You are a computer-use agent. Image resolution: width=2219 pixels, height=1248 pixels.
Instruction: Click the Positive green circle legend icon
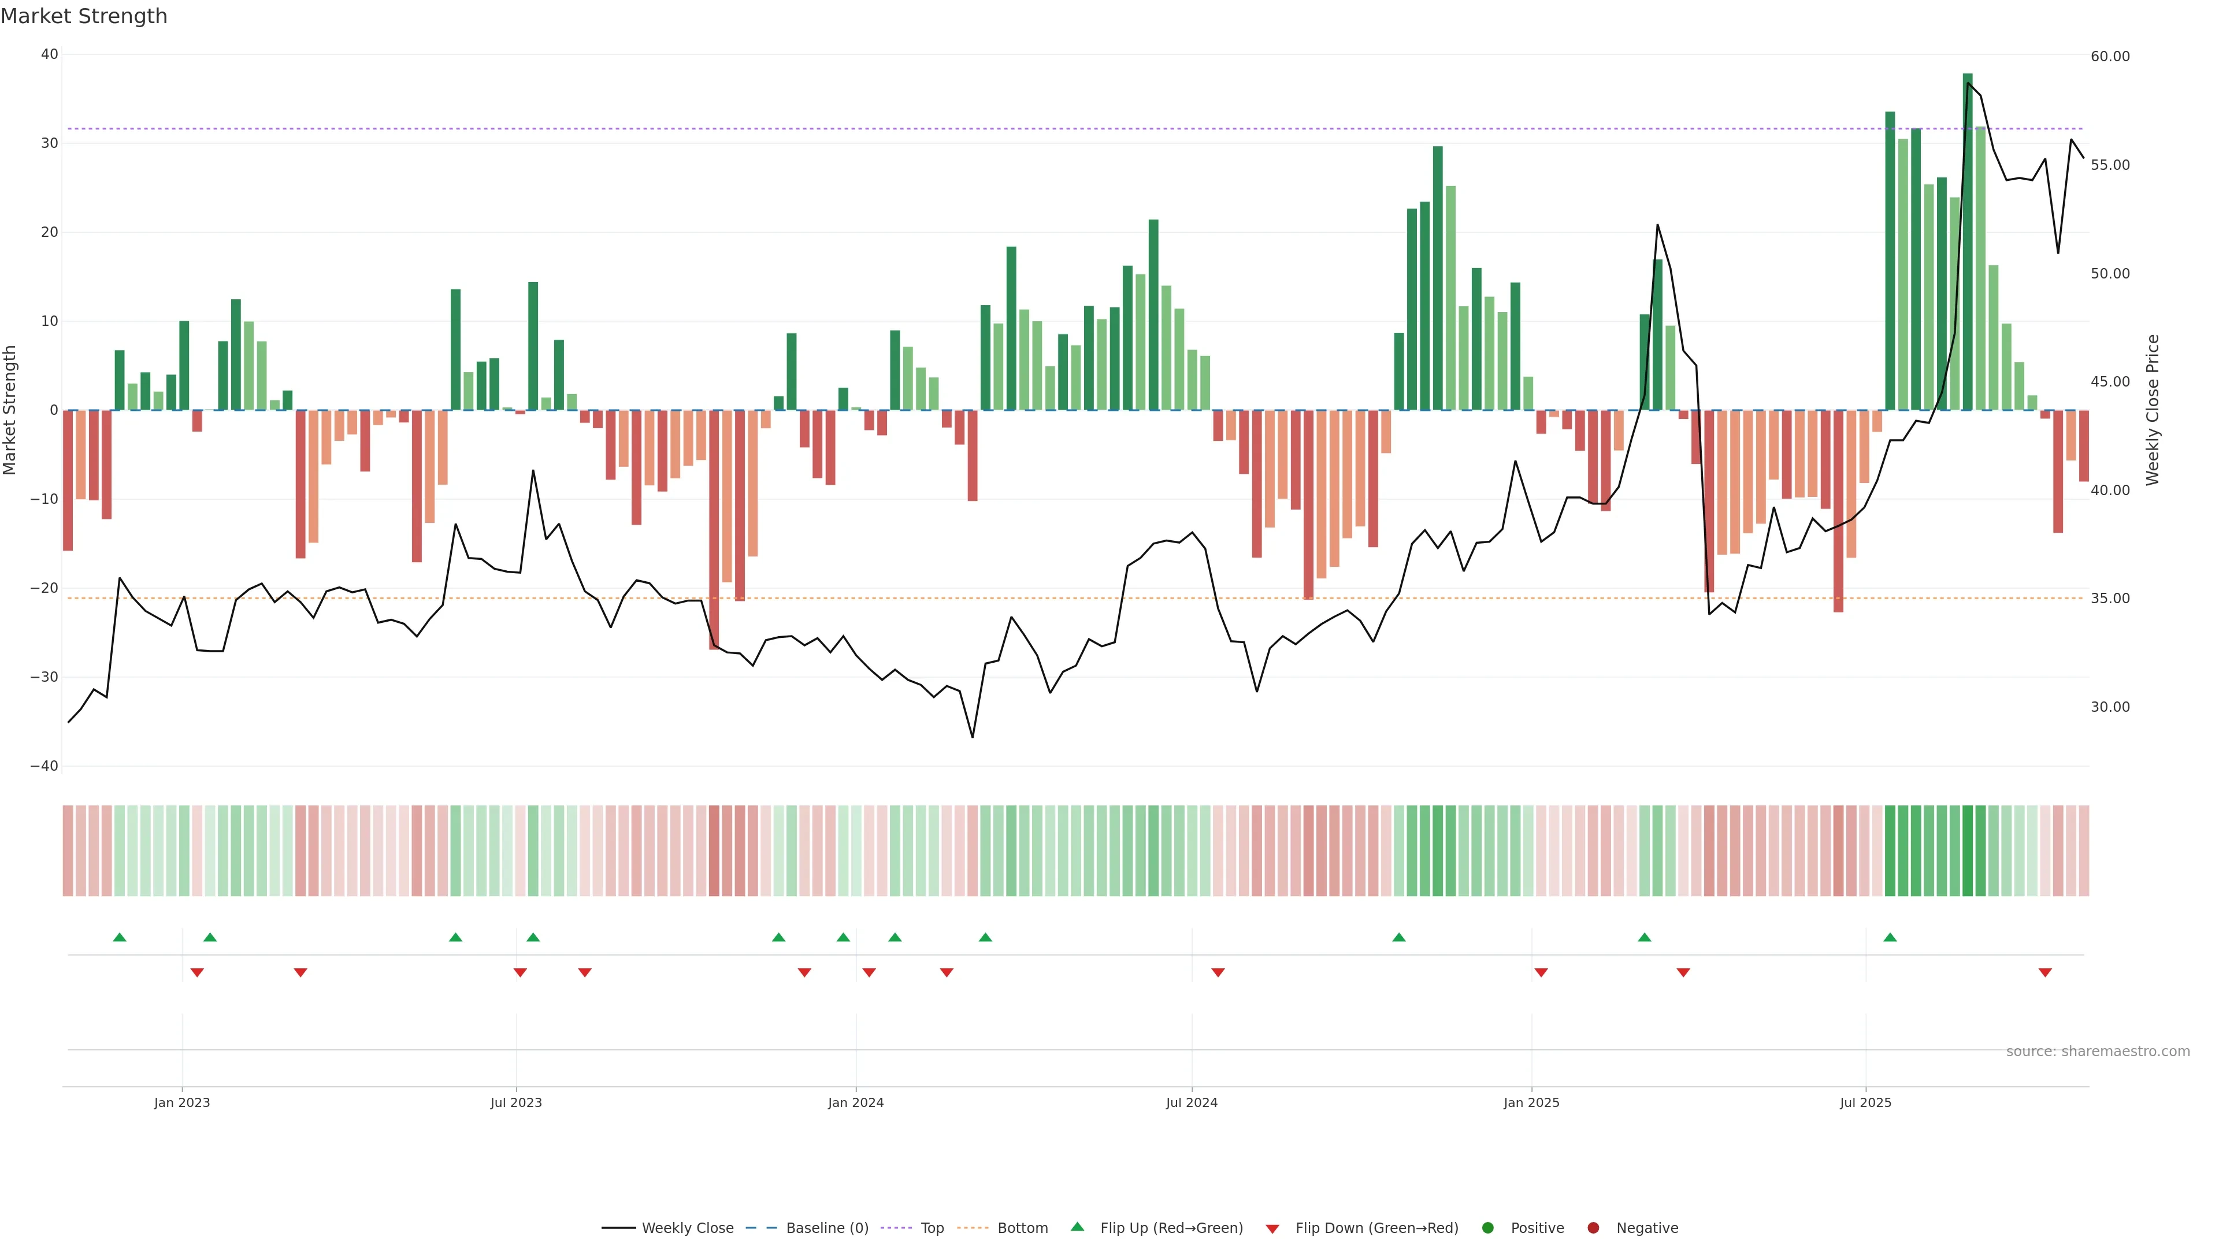[1487, 1228]
